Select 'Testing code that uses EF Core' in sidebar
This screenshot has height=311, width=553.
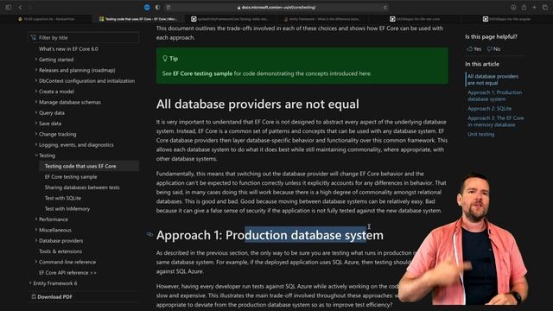89,166
